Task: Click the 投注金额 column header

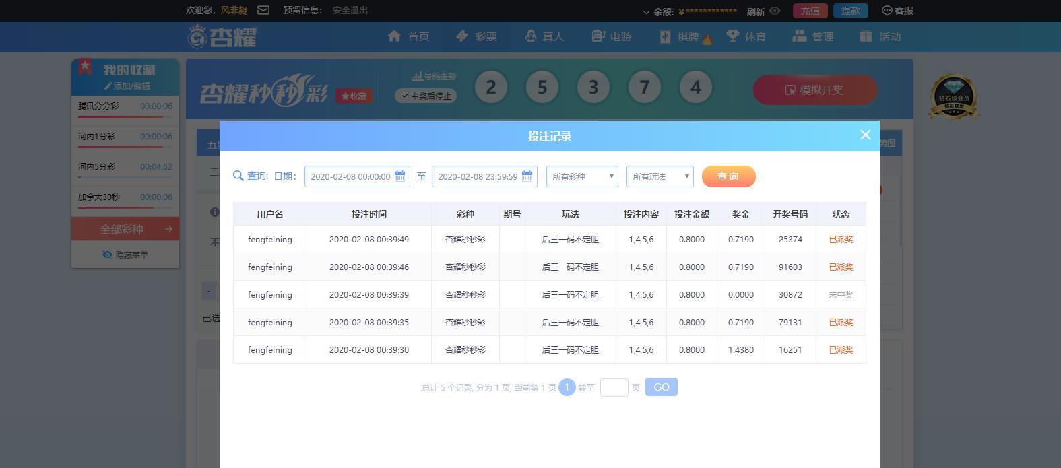Action: [692, 214]
